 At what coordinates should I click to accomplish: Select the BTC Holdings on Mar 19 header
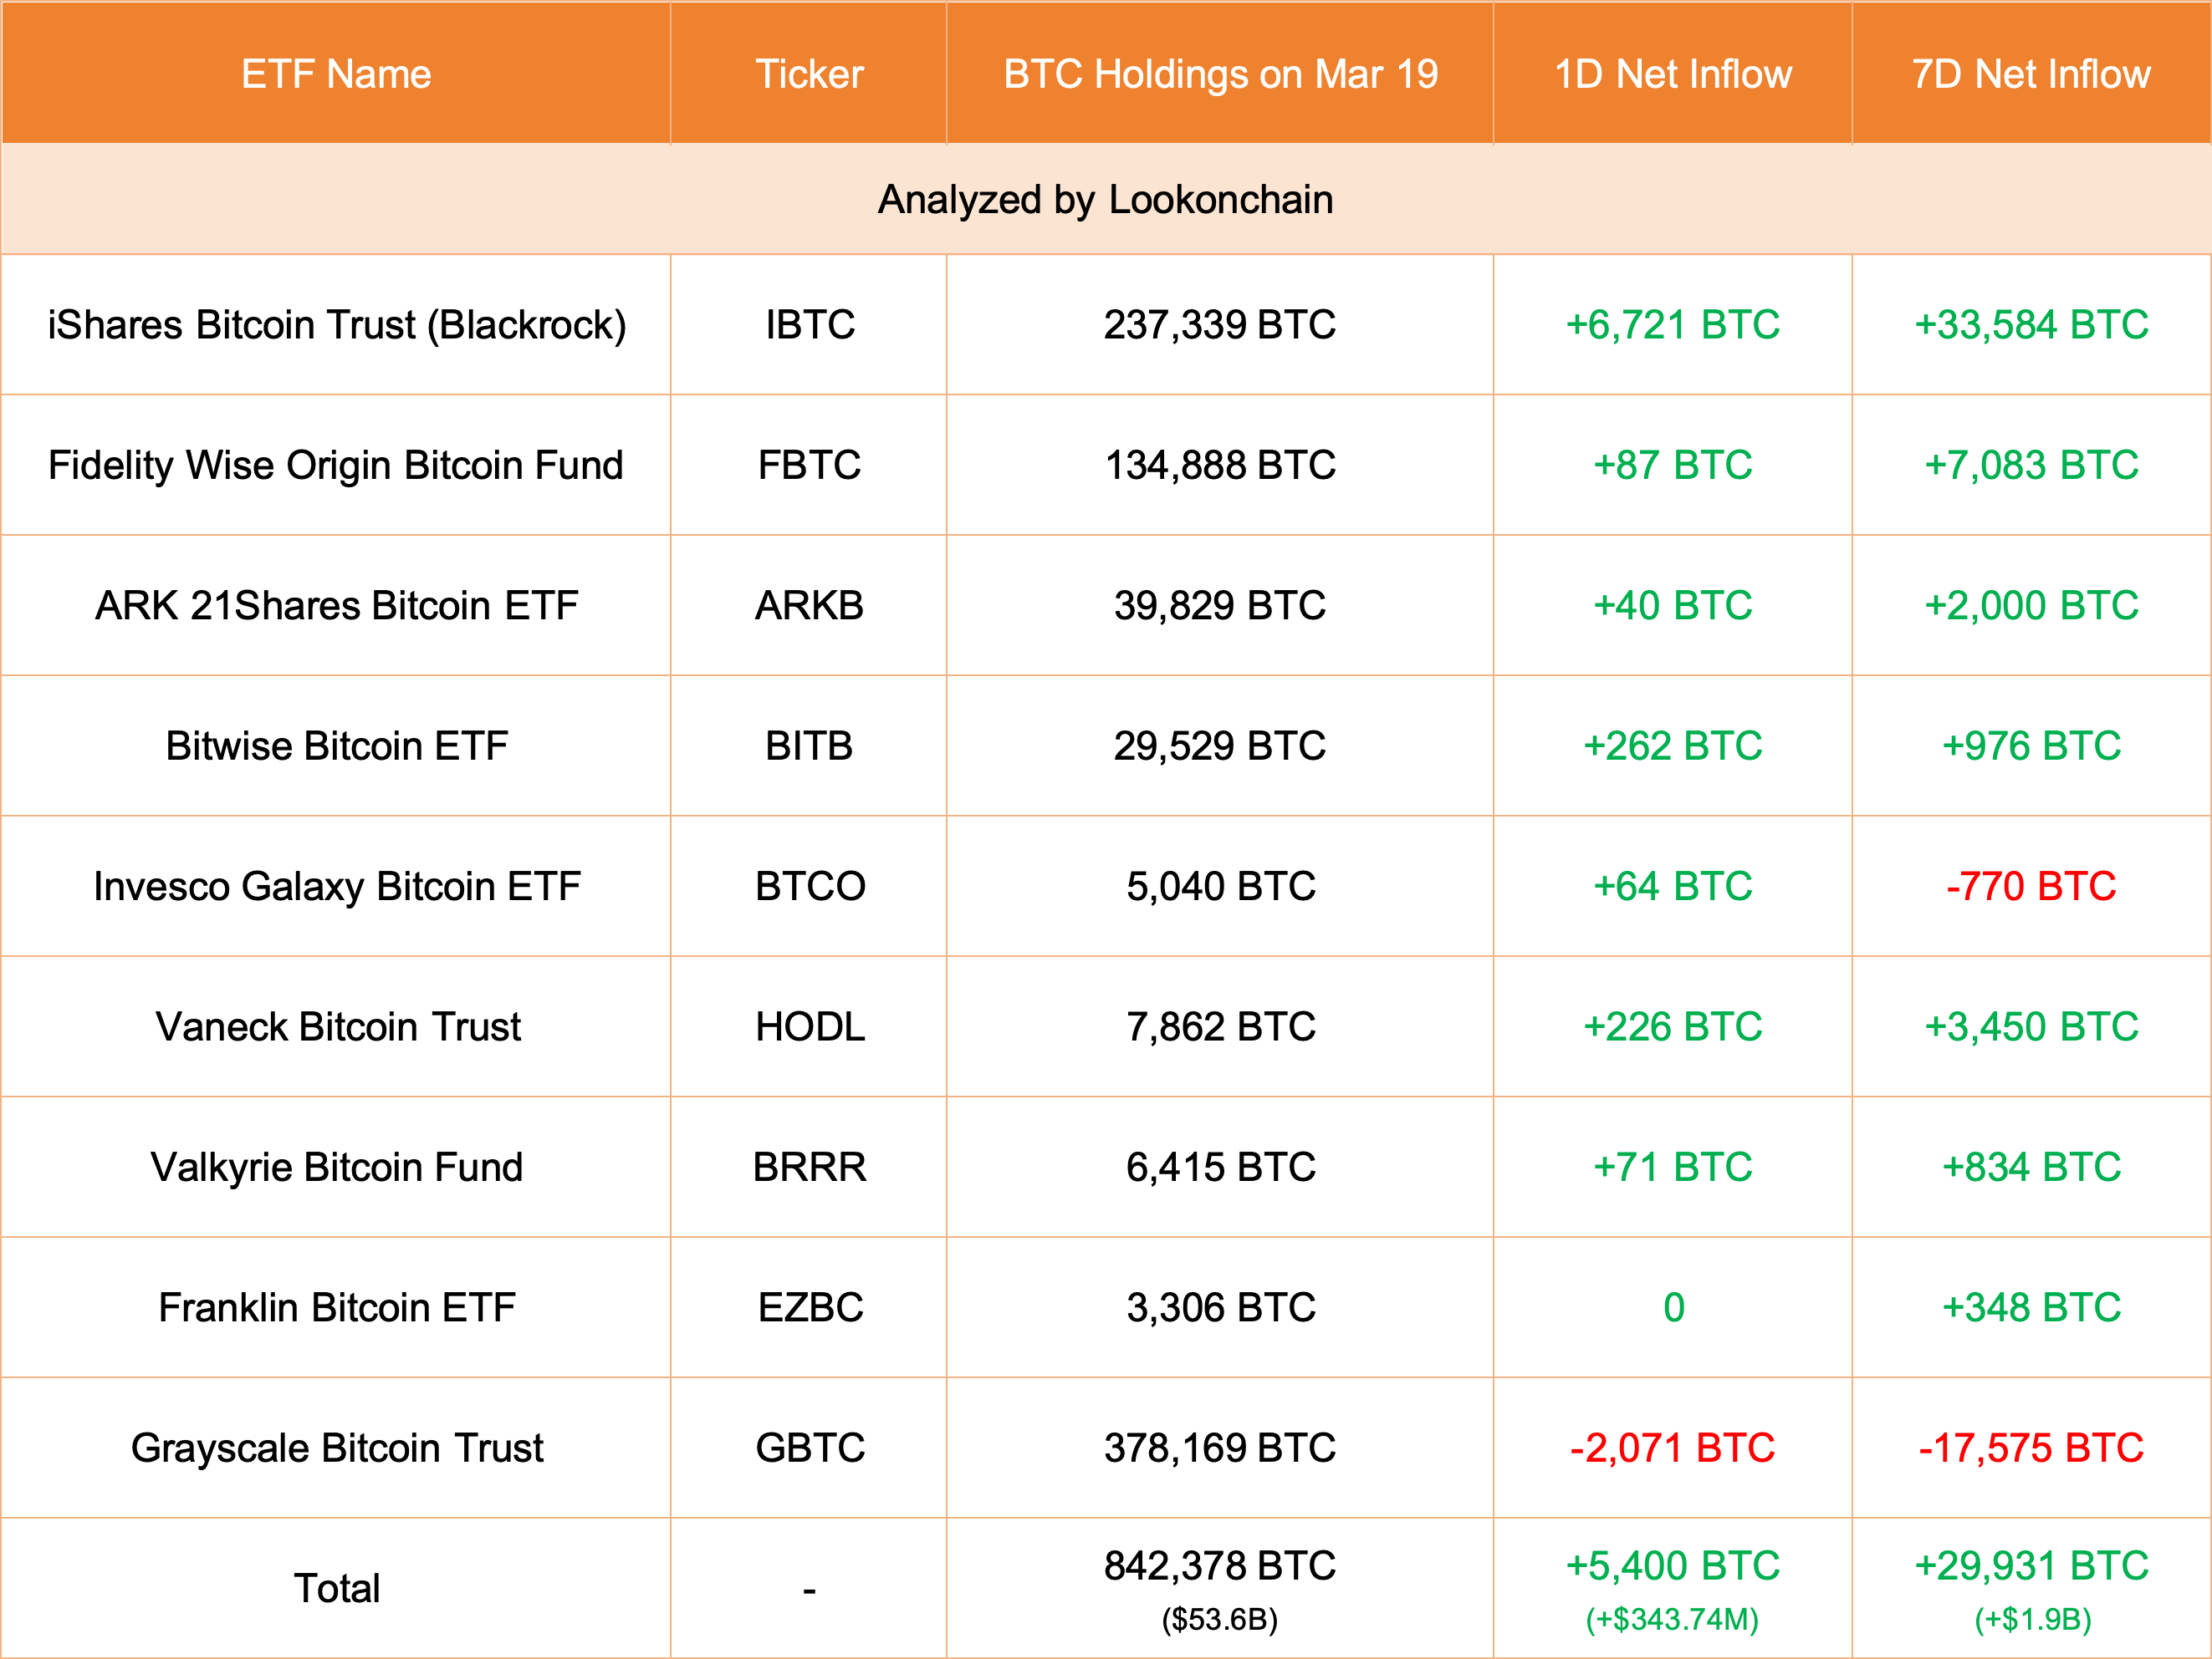click(1220, 74)
